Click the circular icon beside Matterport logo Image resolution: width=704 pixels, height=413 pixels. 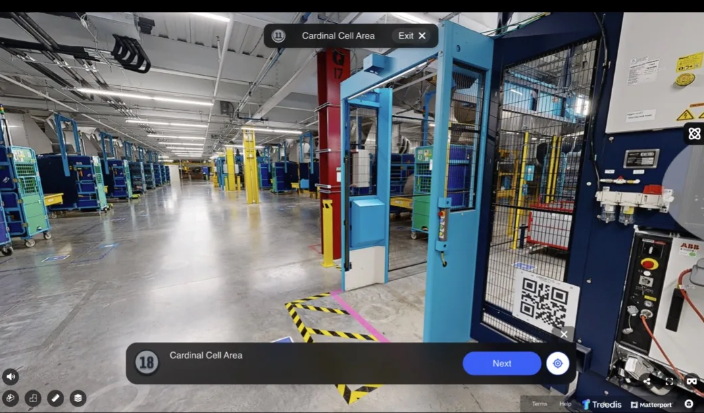coord(688,404)
